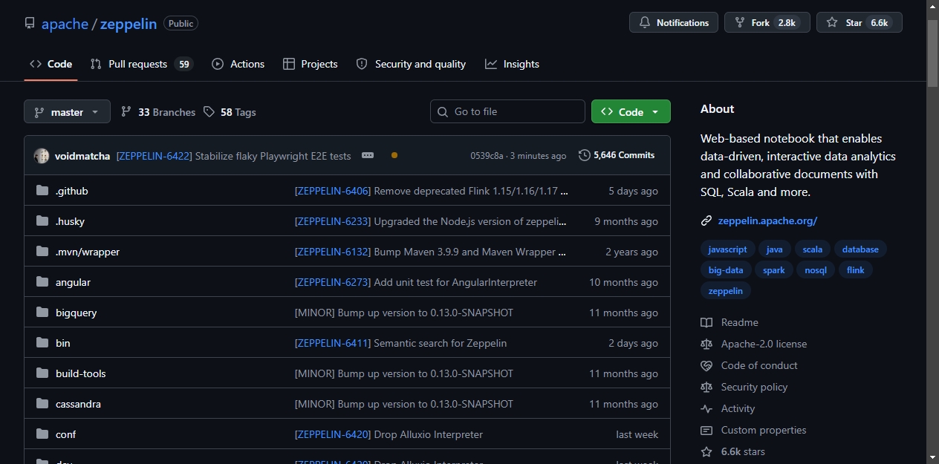The image size is (939, 464).
Task: Open the zeppelin repository name link
Action: [129, 24]
